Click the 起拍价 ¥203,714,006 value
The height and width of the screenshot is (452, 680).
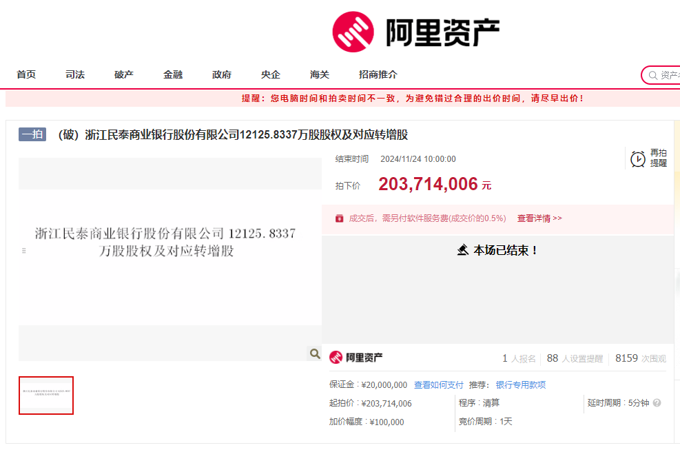point(387,403)
